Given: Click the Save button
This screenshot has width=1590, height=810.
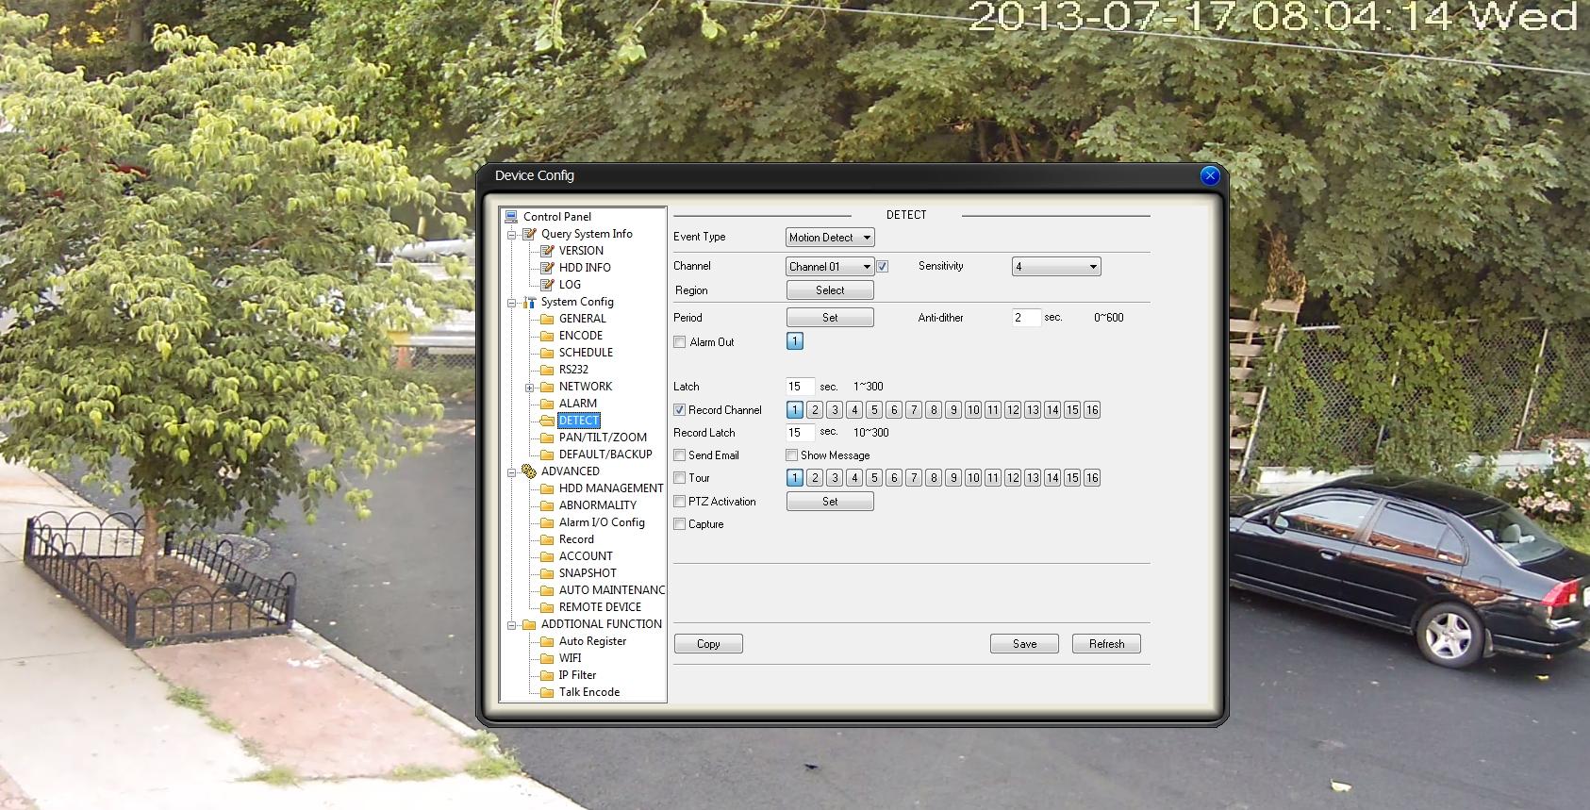Looking at the screenshot, I should pyautogui.click(x=1024, y=644).
